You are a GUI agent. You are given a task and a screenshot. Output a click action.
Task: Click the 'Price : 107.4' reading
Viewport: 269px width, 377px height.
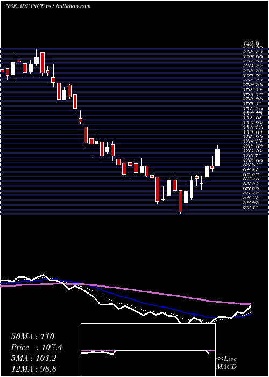point(37,347)
